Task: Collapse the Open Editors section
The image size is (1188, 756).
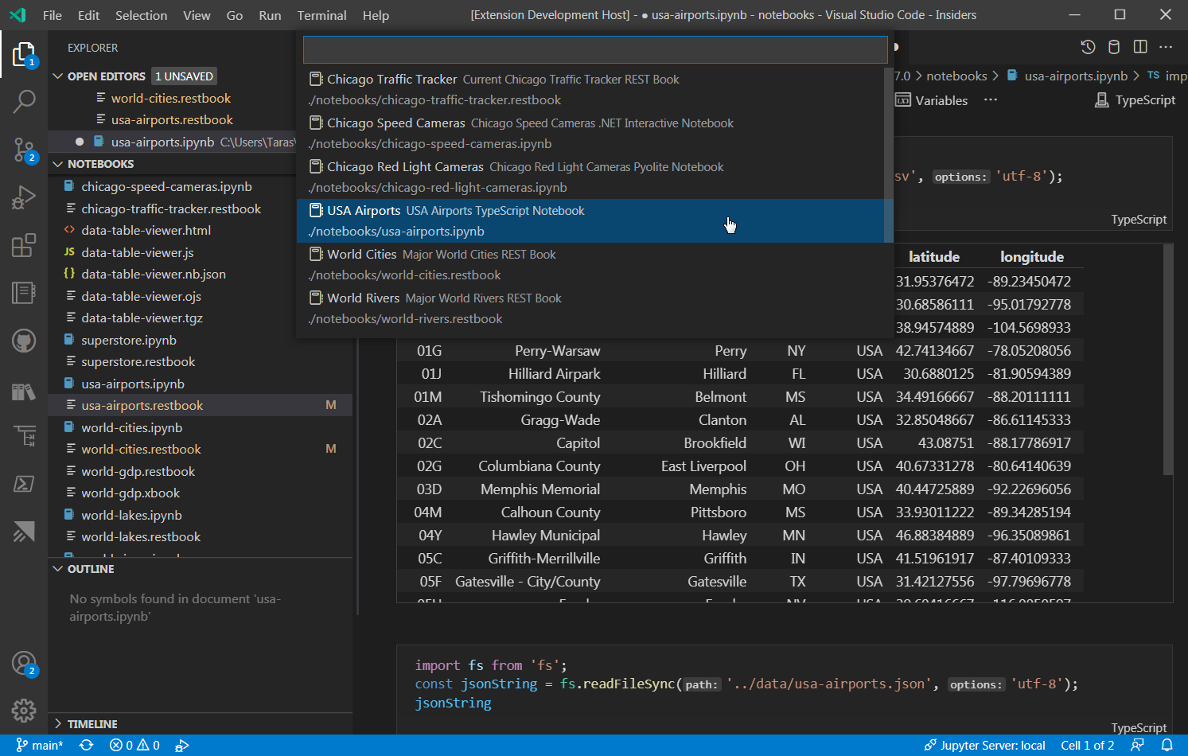Action: [57, 76]
